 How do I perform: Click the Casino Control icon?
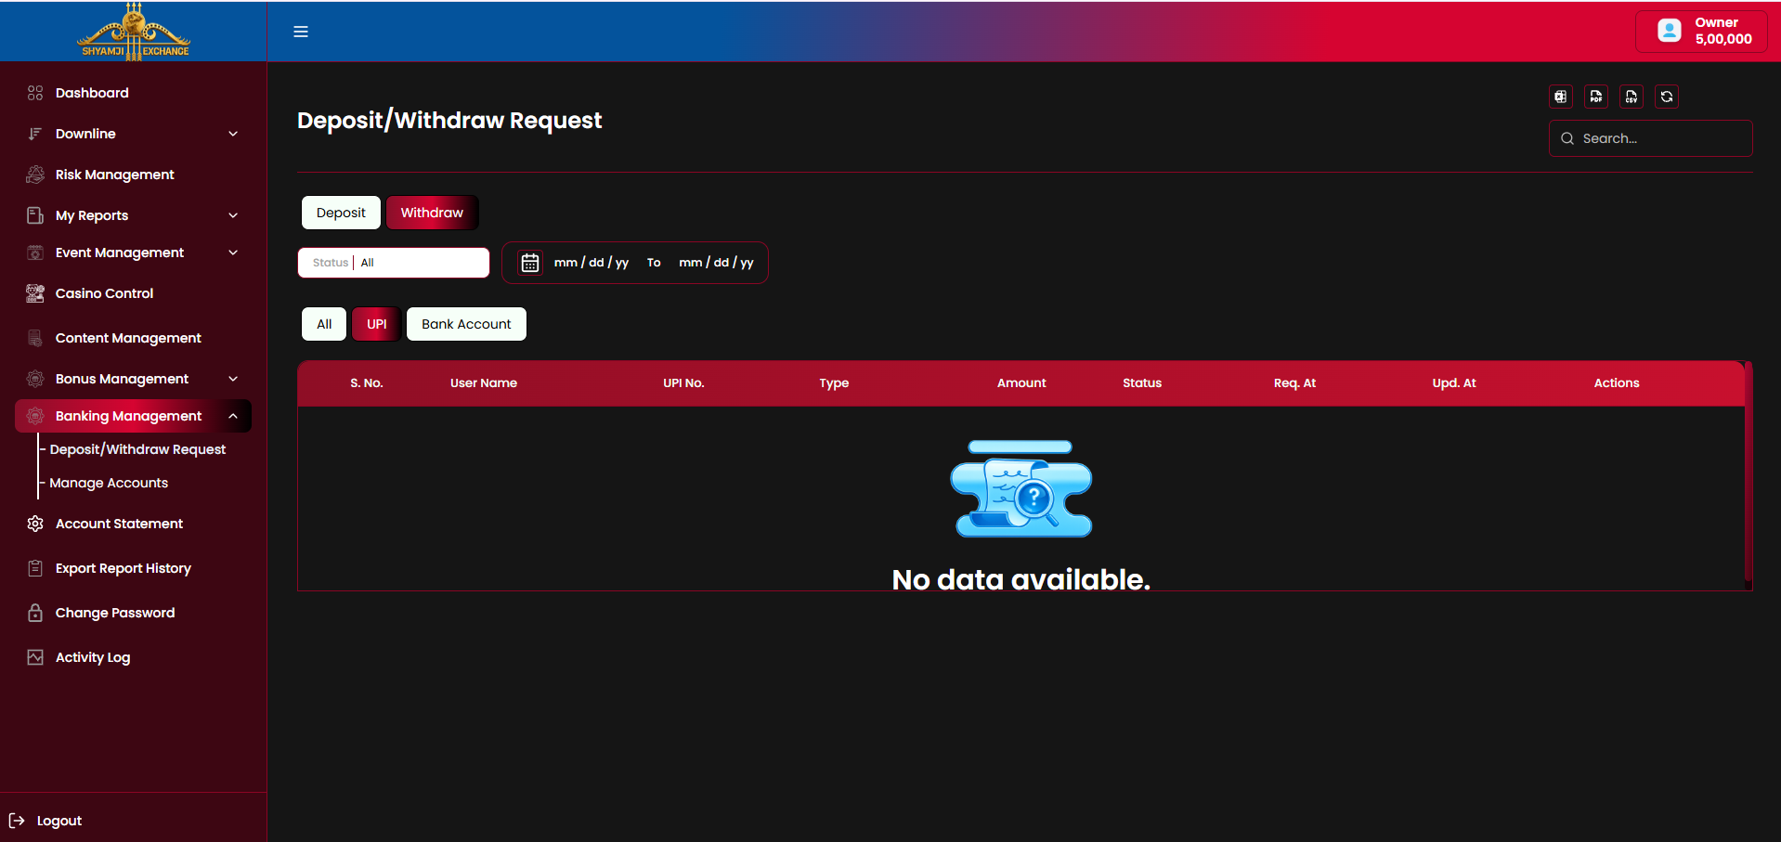(35, 293)
